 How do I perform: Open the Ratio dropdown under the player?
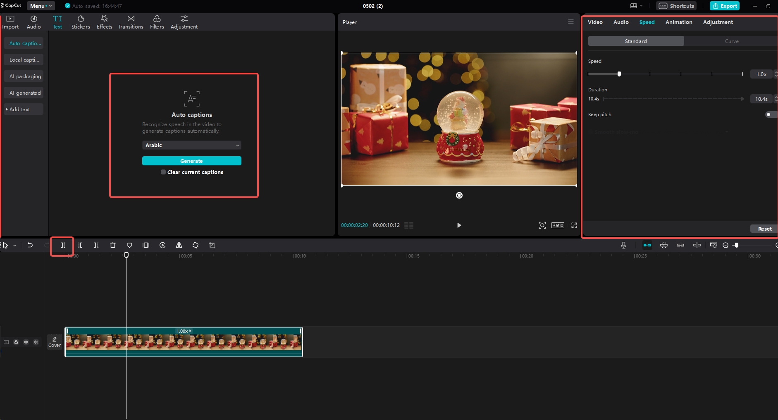(558, 225)
